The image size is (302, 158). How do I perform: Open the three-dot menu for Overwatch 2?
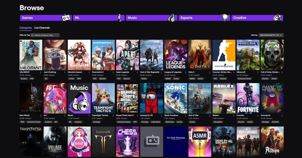(113, 72)
